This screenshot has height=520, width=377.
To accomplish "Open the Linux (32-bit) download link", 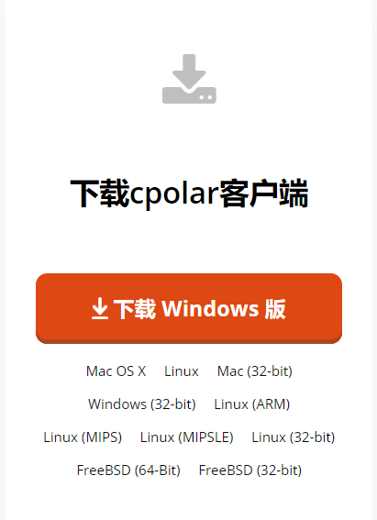I will [x=294, y=437].
